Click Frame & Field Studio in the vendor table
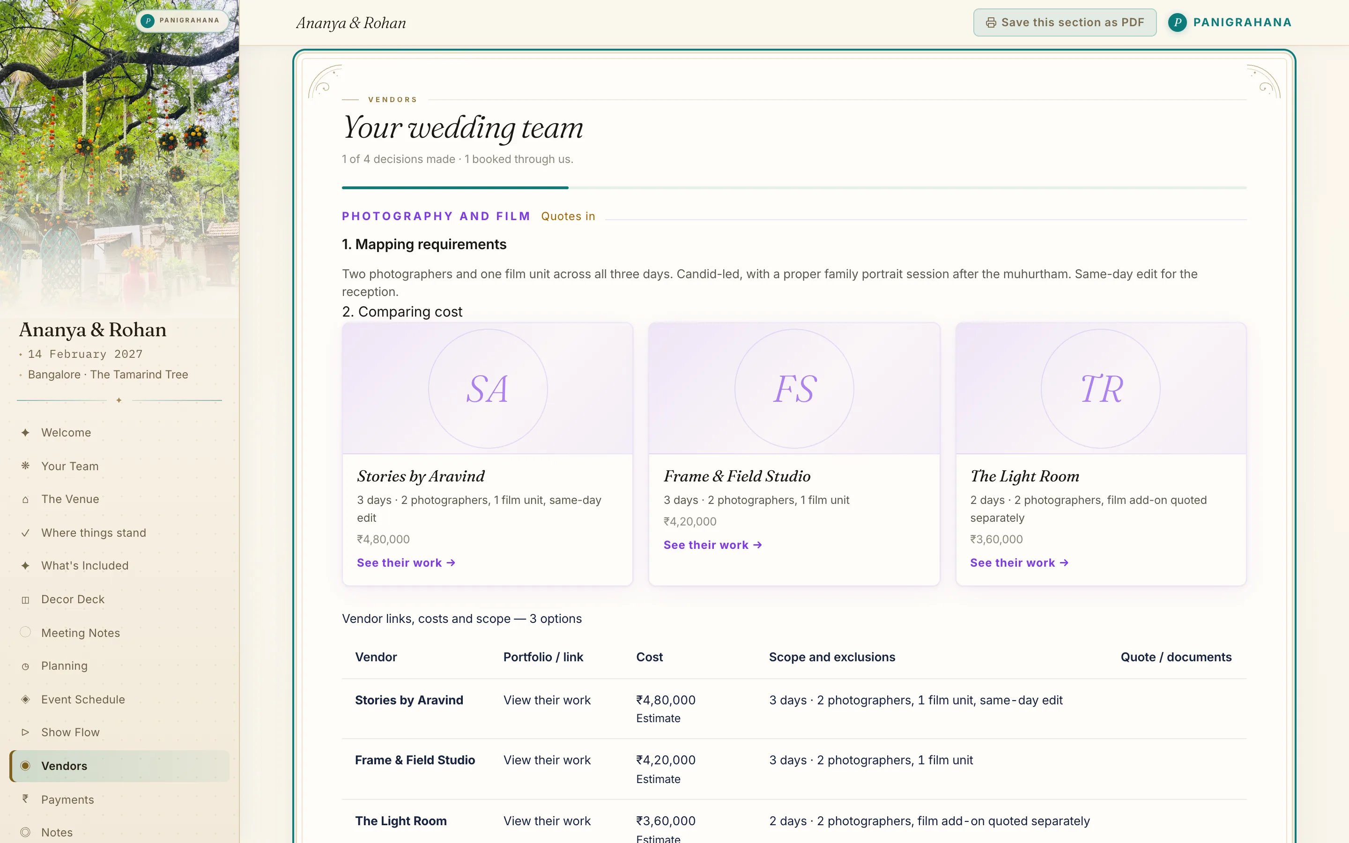This screenshot has width=1349, height=843. click(x=415, y=761)
